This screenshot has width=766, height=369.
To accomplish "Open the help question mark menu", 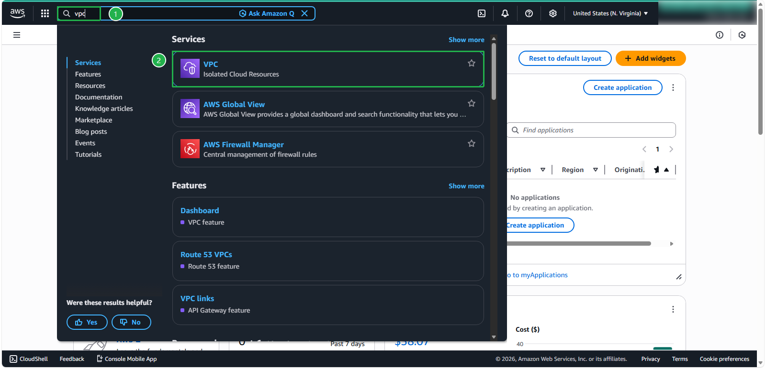I will pos(529,13).
